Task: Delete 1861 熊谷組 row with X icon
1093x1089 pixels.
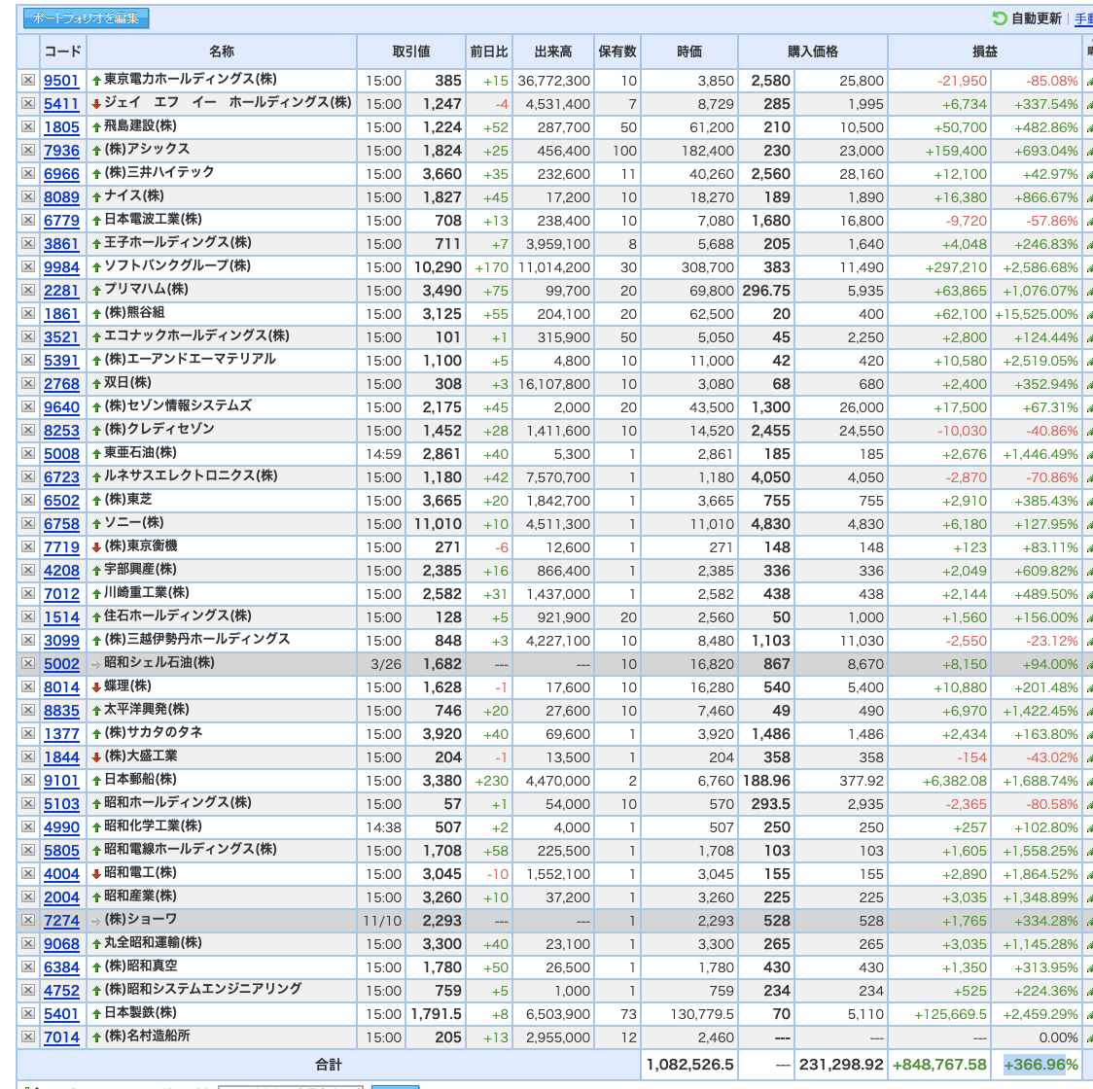Action: (x=28, y=314)
